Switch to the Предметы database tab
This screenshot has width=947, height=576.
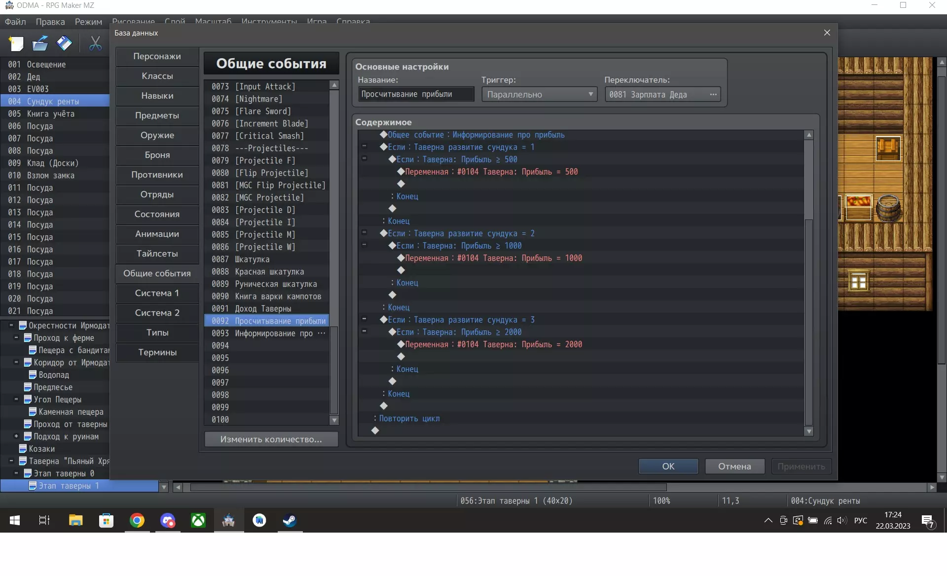pos(157,115)
